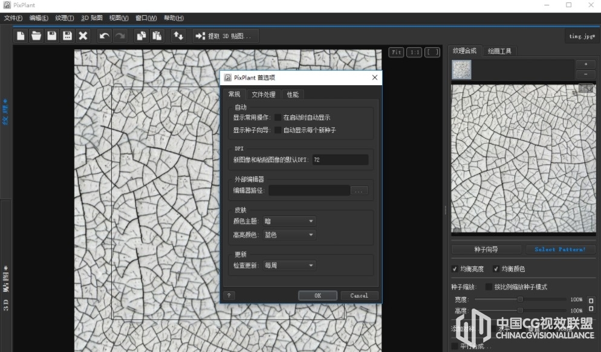Viewport: 601px width, 352px height.
Task: Cancel the preferences dialog
Action: coord(359,295)
